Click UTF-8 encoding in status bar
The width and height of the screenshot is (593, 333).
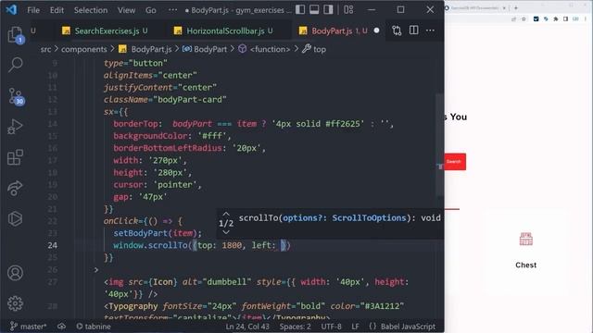point(332,327)
